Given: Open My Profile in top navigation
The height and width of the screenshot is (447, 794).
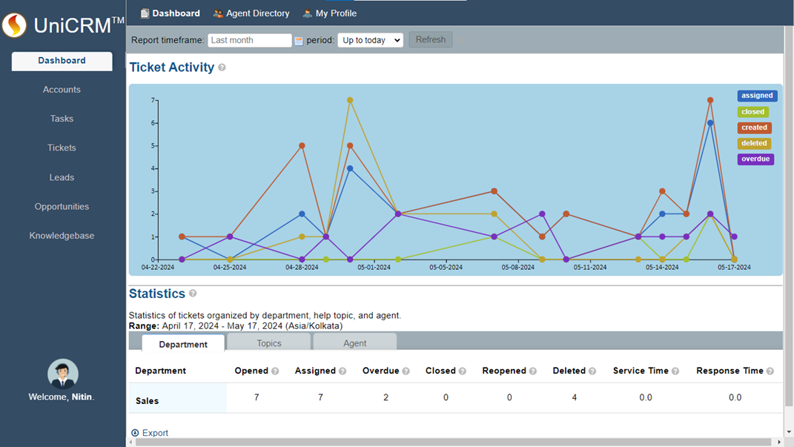Looking at the screenshot, I should 329,13.
